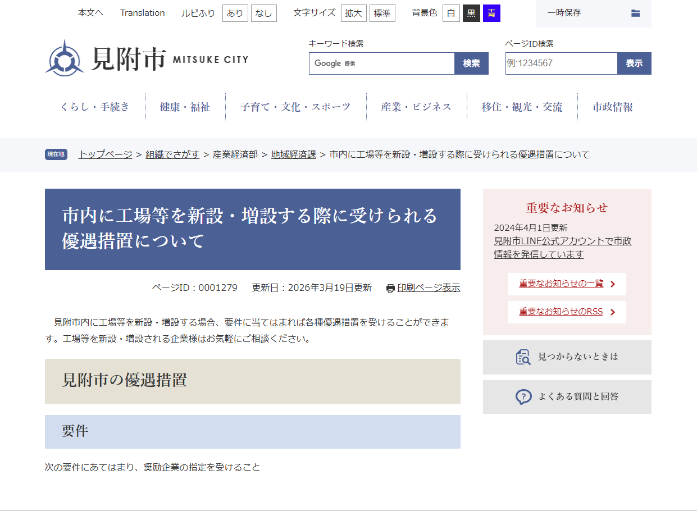Screen dimensions: 697x511
Task: Go to 組織でさがす breadcrumb
Action: tap(172, 154)
